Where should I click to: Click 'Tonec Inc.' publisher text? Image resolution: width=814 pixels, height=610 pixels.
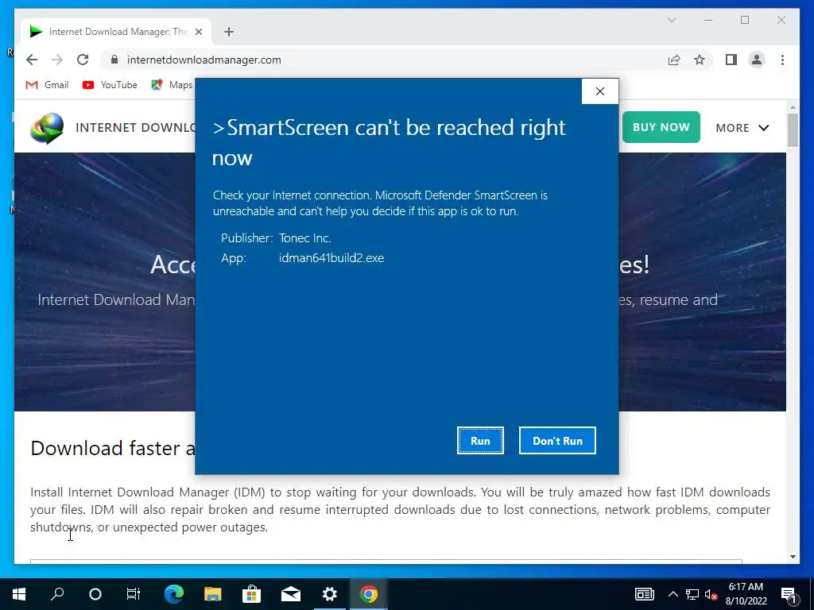coord(304,238)
